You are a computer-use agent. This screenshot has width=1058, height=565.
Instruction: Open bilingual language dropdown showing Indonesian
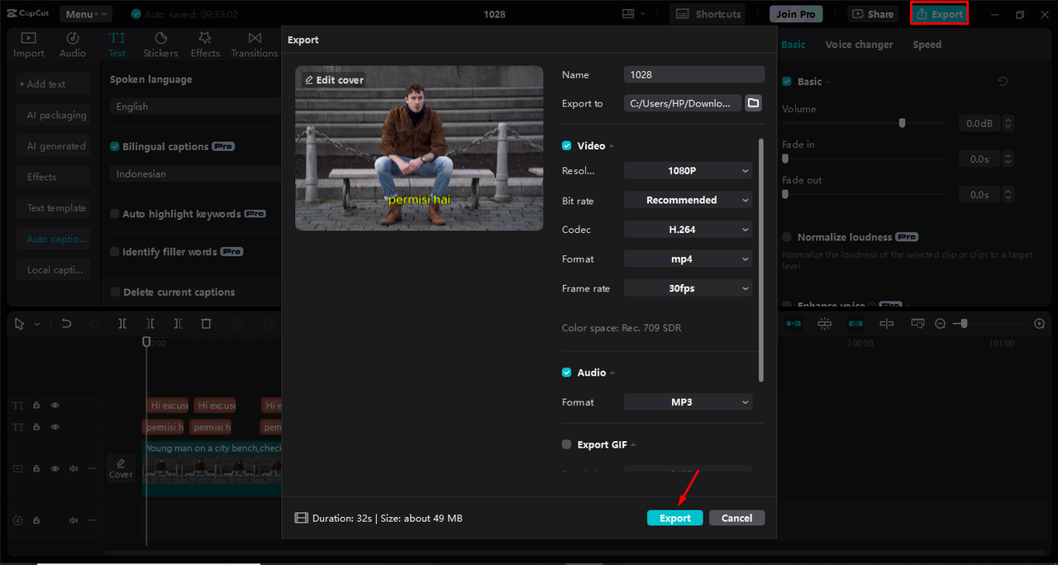click(196, 174)
